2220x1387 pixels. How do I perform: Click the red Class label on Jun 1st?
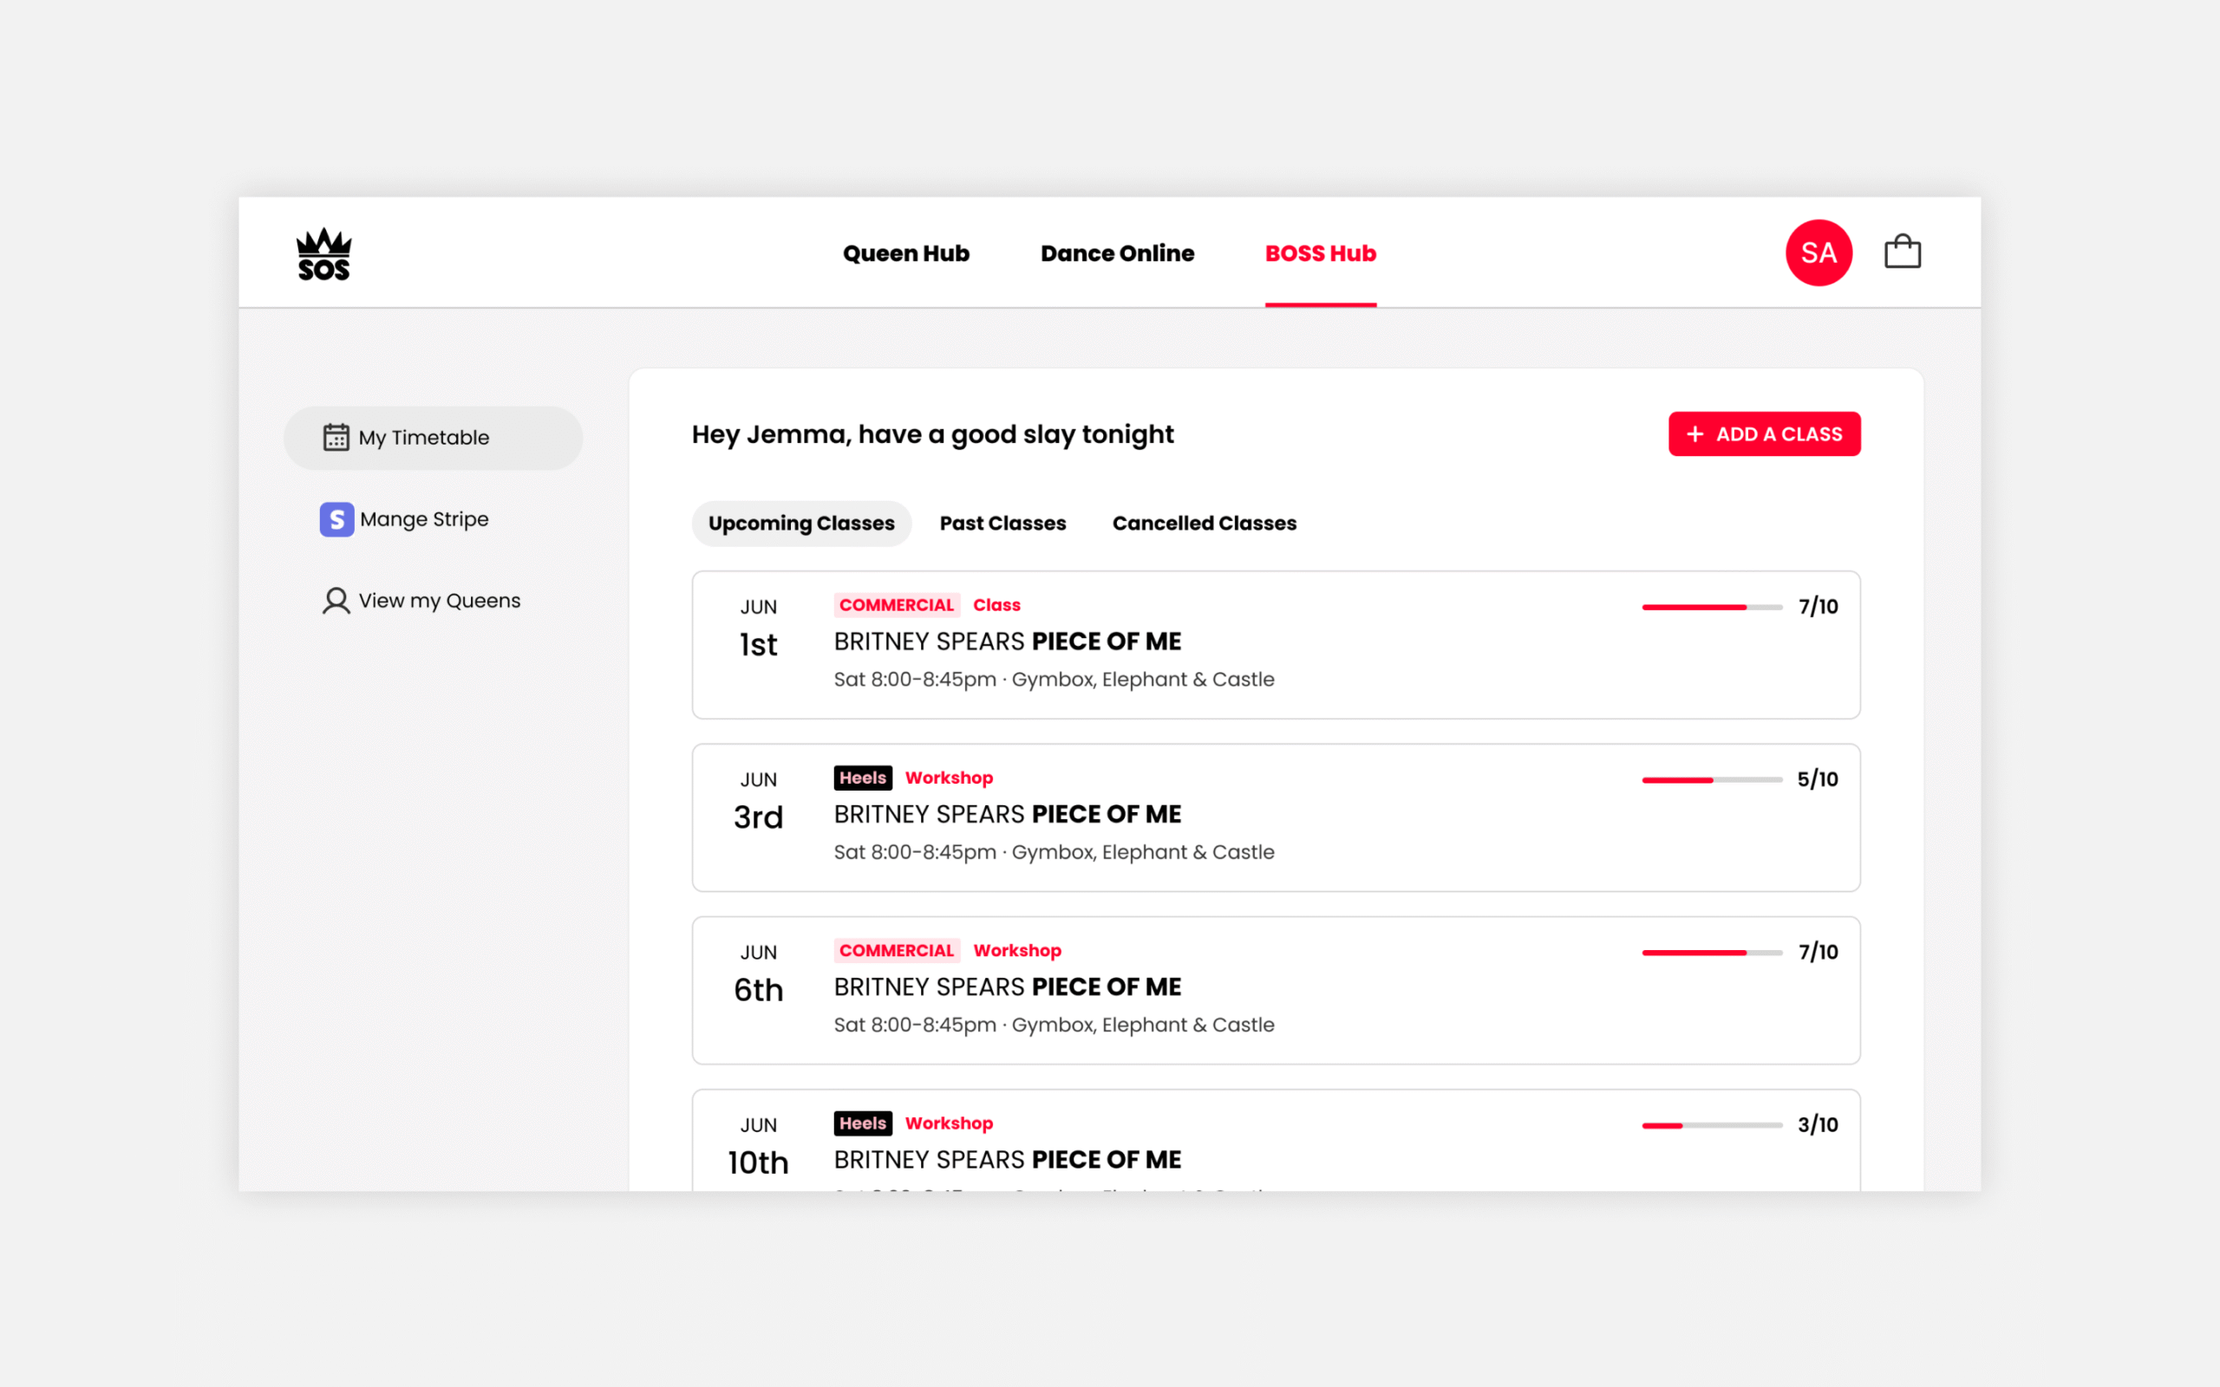tap(996, 605)
